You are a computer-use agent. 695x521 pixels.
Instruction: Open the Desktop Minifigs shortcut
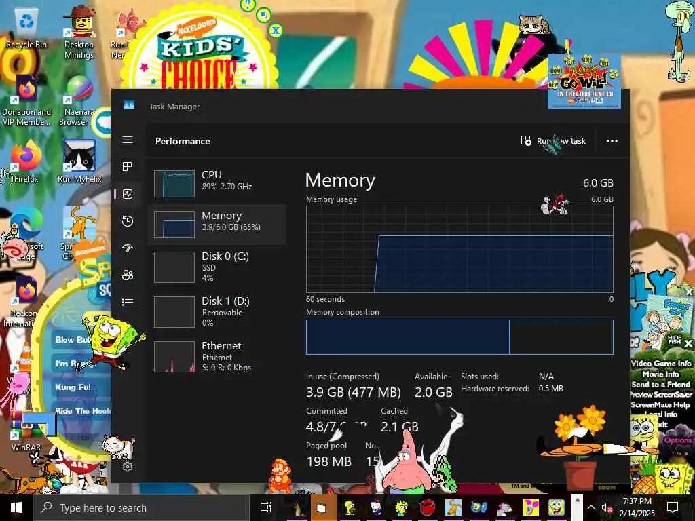click(79, 32)
